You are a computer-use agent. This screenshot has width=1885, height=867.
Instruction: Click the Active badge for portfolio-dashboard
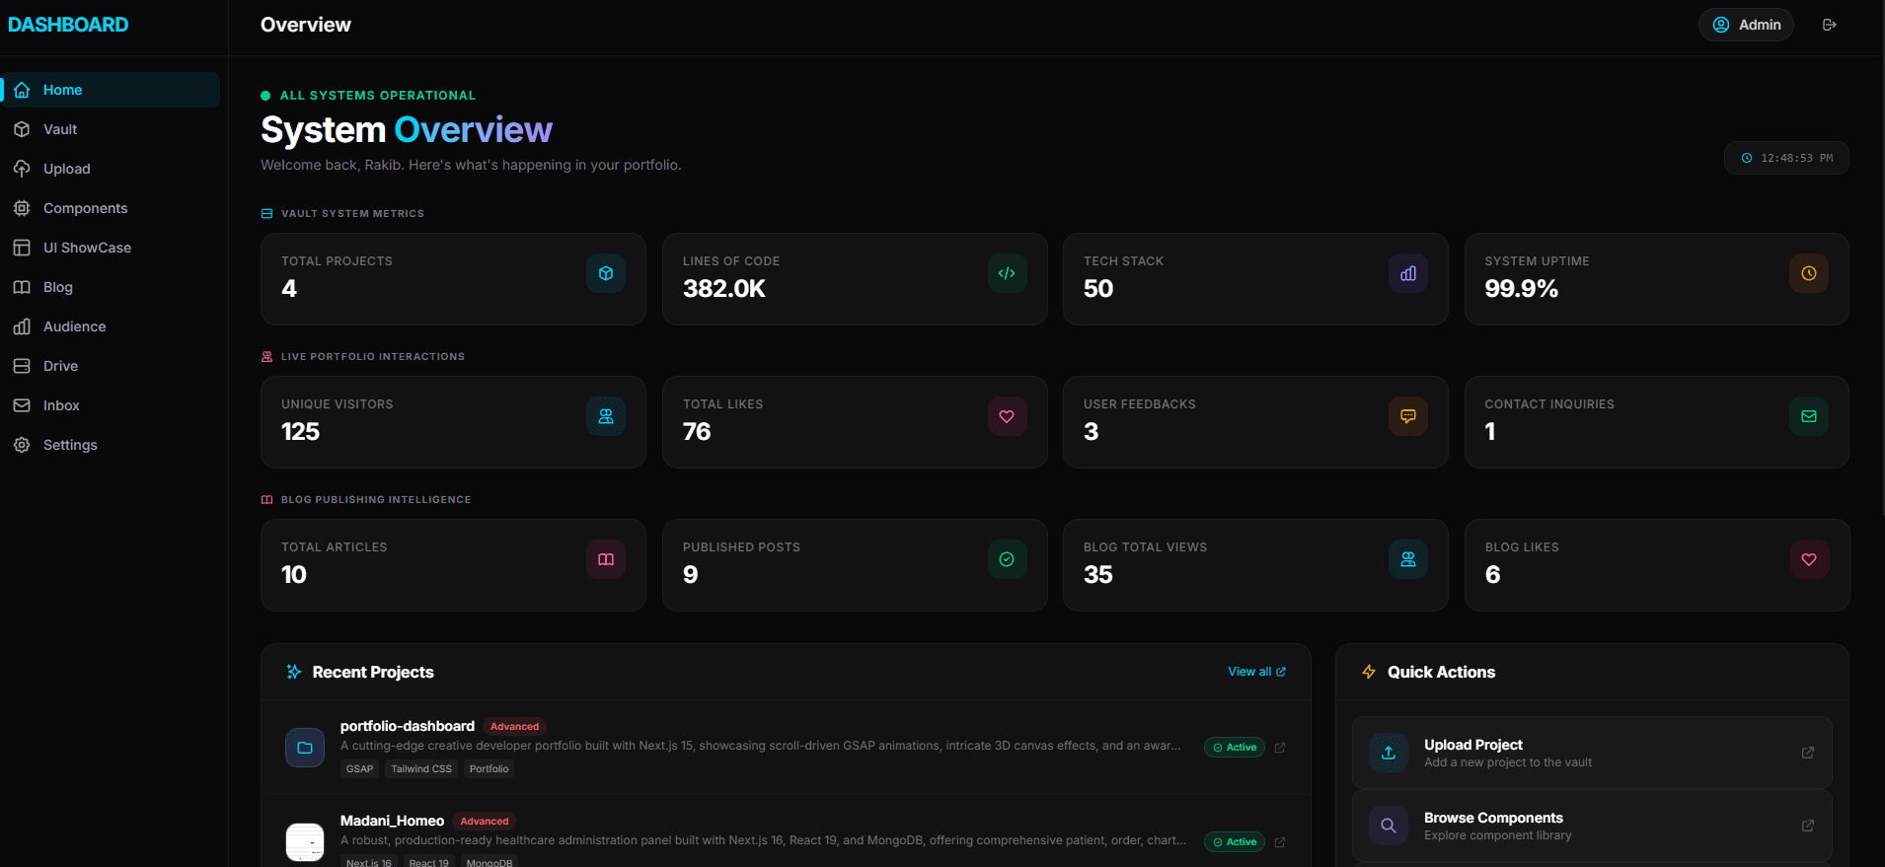pyautogui.click(x=1235, y=748)
